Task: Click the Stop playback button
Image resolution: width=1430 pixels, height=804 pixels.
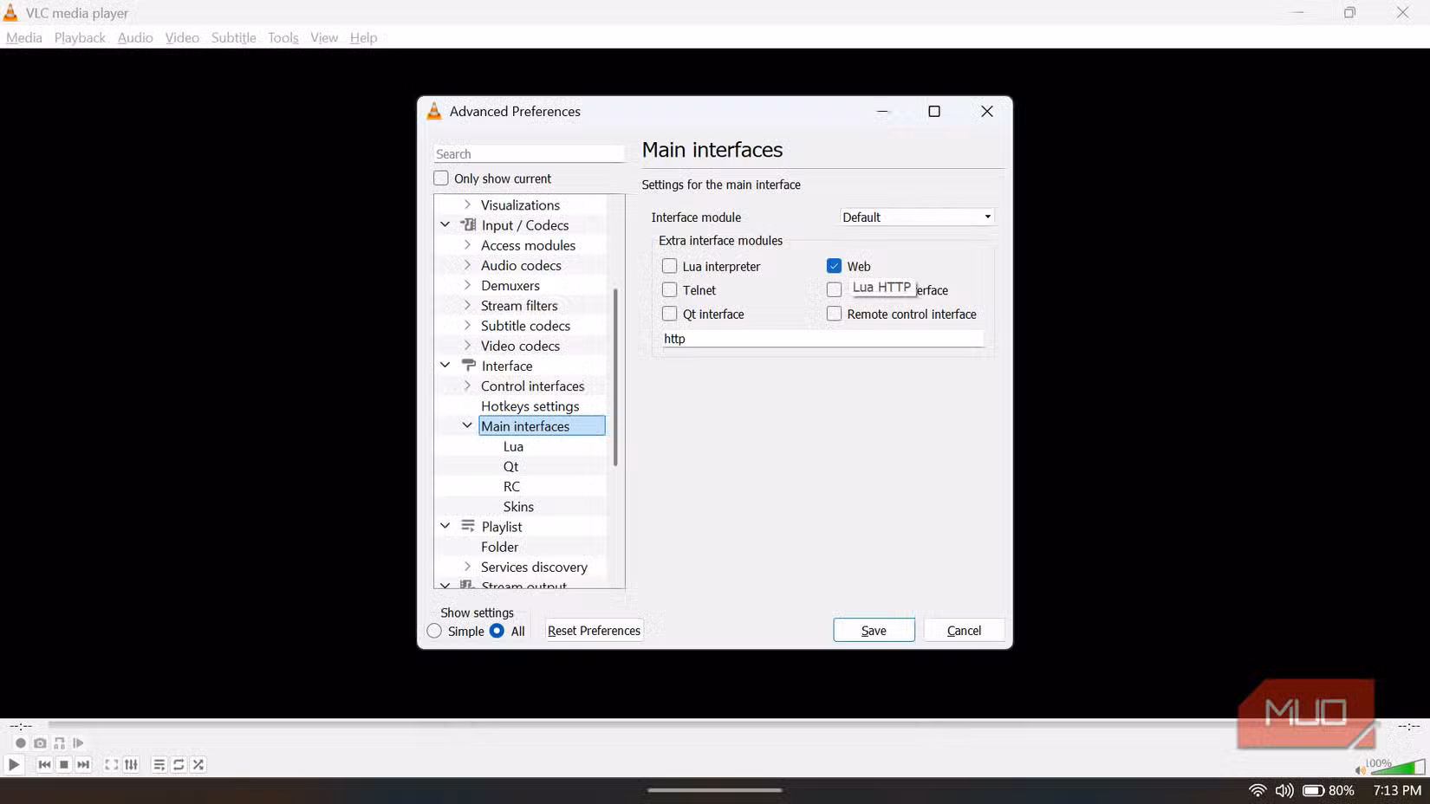Action: pyautogui.click(x=64, y=765)
